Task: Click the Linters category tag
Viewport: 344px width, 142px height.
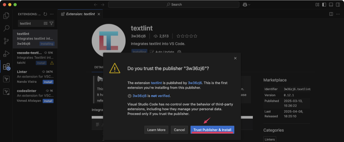Action: 270,139
